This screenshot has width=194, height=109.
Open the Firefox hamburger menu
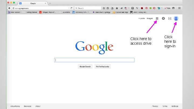179,8
